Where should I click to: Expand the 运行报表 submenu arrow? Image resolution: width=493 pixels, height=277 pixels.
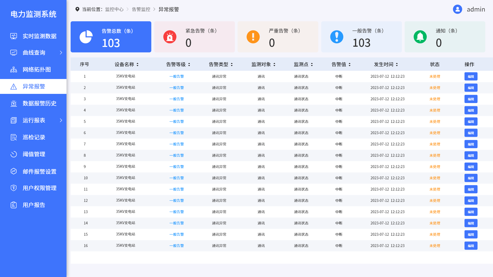click(61, 120)
